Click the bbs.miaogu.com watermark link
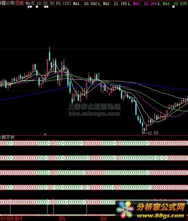Screen dimensions: 188x221 (x=94, y=114)
